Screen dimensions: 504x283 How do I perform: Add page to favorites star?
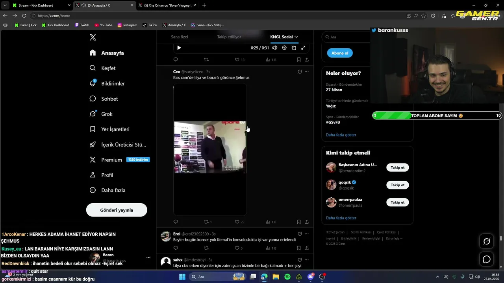coord(423,16)
